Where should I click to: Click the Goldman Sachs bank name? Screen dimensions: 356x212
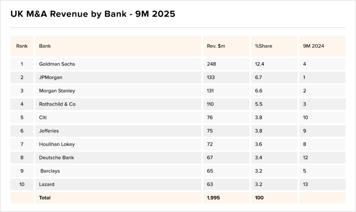[57, 64]
